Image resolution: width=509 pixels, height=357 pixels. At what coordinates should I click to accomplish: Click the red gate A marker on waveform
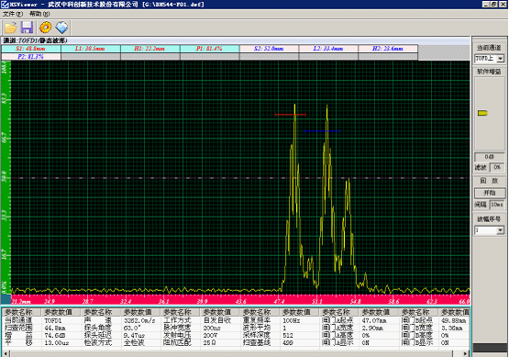tap(290, 115)
